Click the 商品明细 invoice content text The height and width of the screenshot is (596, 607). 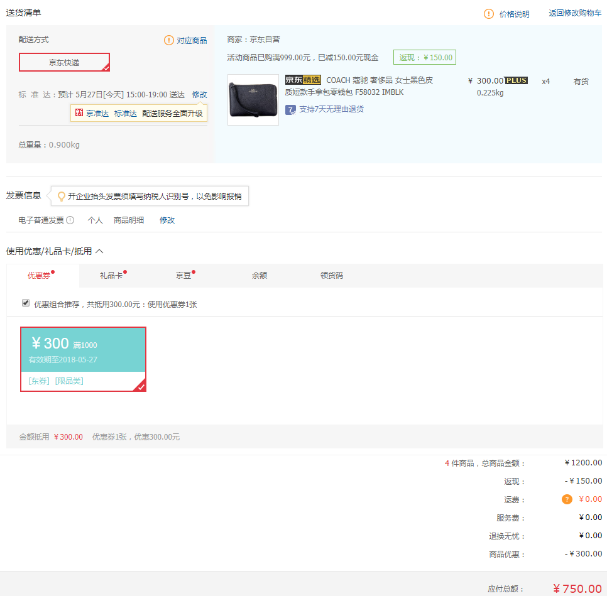[x=129, y=220]
